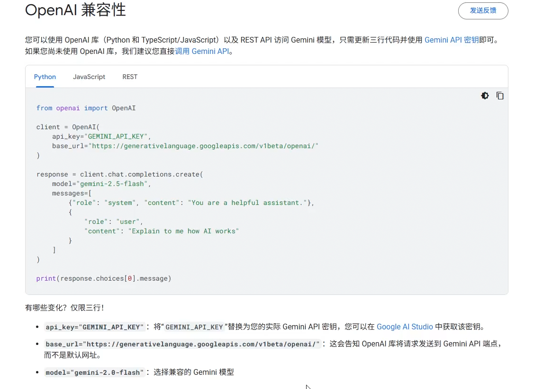Click the 发送反馈 button
The image size is (552, 389).
click(483, 10)
